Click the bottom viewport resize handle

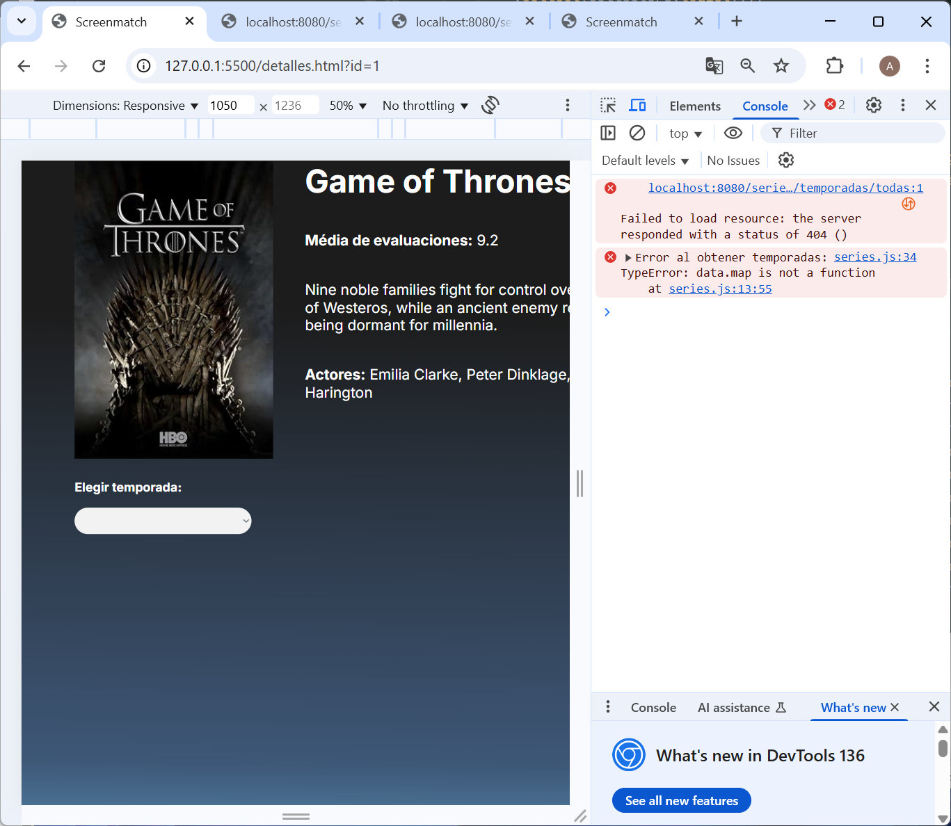pyautogui.click(x=296, y=816)
